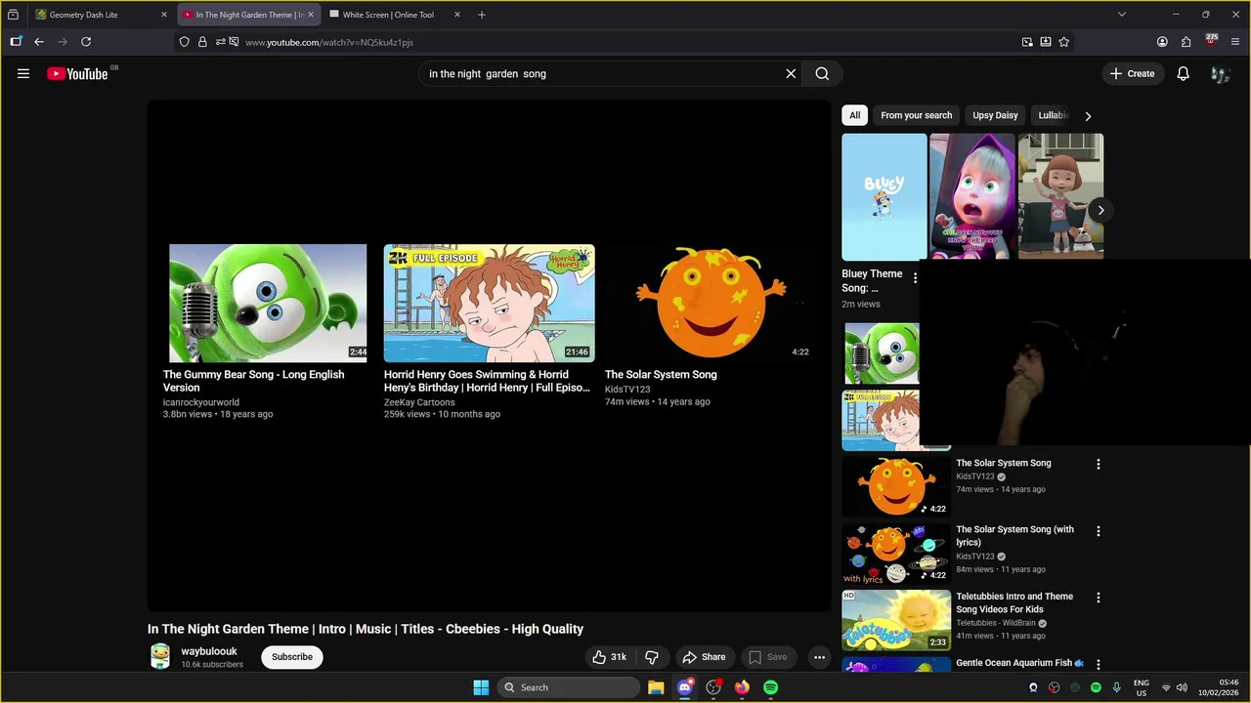
Task: Open a new browser tab
Action: tap(482, 15)
